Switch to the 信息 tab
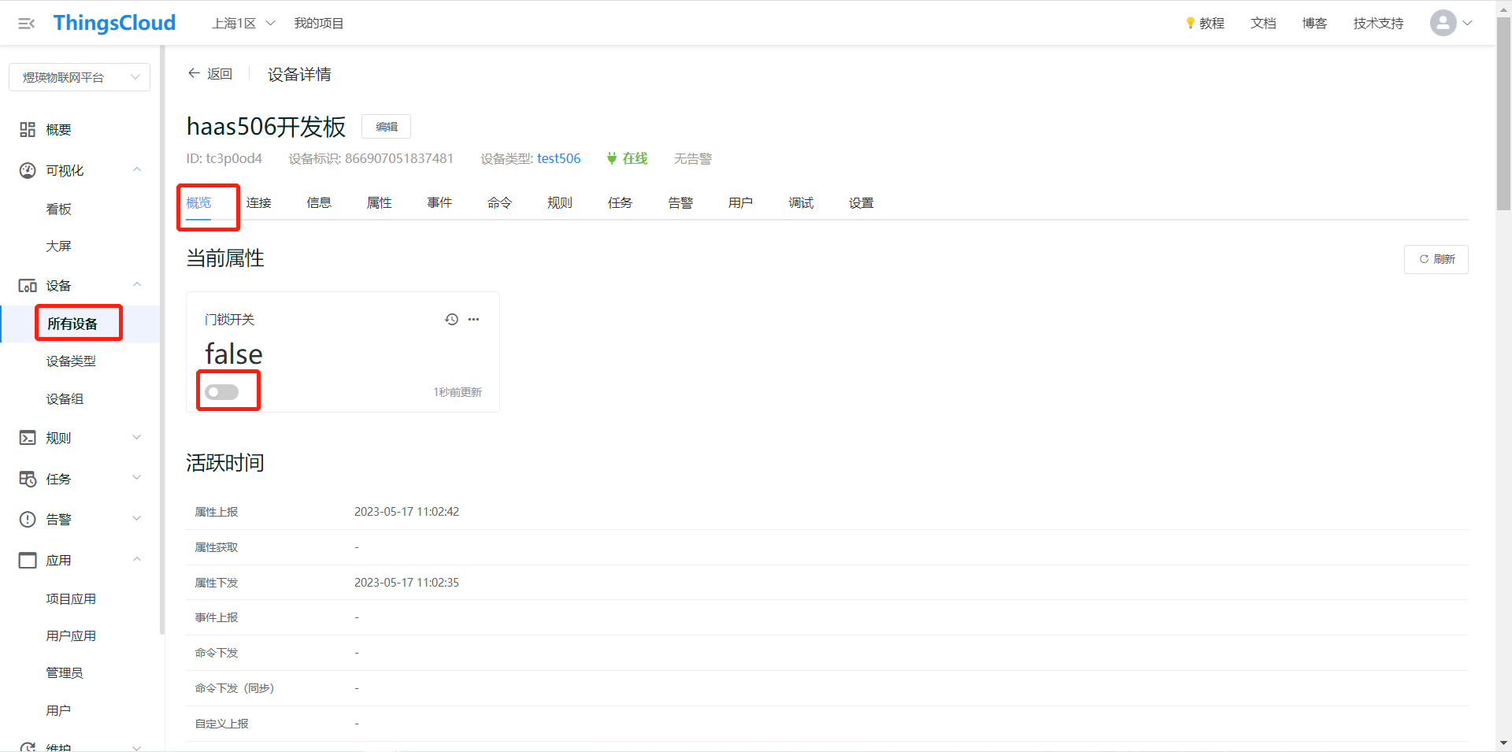1512x752 pixels. [319, 203]
